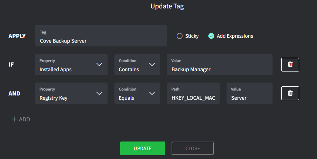Click the AND row label
The width and height of the screenshot is (317, 159).
click(x=14, y=94)
